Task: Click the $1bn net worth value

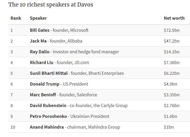Action: tap(169, 127)
